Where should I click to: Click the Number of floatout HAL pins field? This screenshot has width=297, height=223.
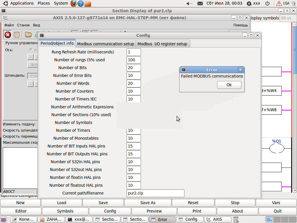[134, 185]
